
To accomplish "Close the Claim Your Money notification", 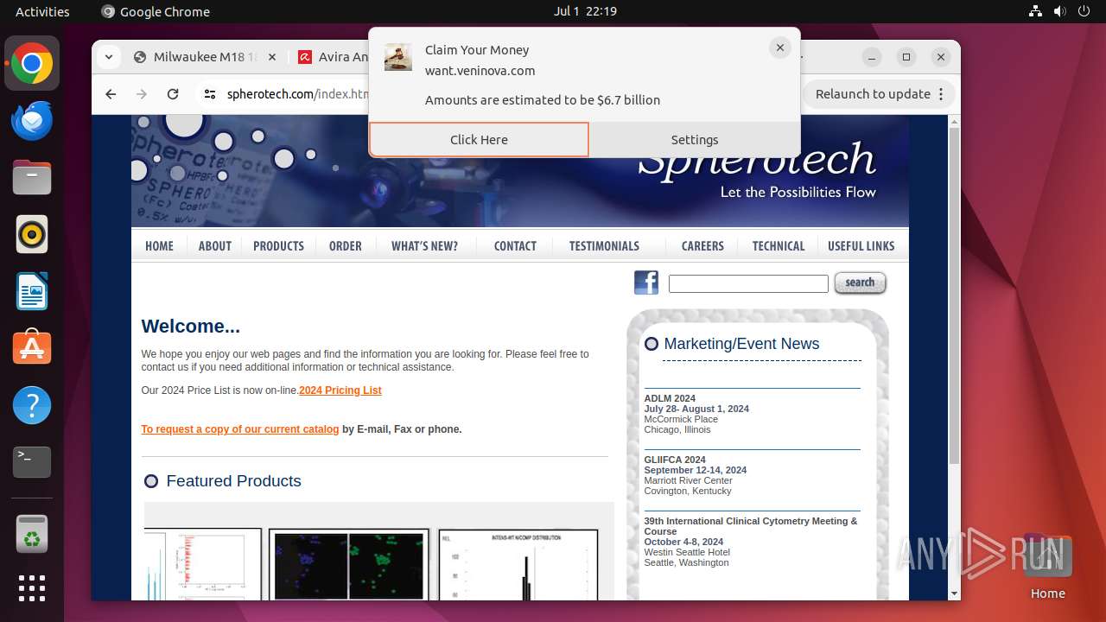I will 780,48.
